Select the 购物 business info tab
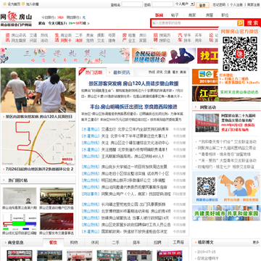 click(x=74, y=242)
